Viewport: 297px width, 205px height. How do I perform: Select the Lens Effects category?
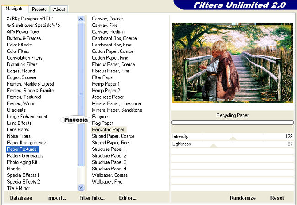pos(19,123)
